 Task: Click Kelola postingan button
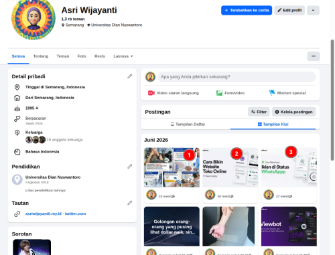(x=293, y=112)
